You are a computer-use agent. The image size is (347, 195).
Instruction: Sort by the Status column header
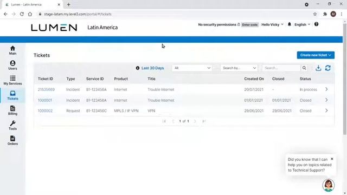(305, 79)
